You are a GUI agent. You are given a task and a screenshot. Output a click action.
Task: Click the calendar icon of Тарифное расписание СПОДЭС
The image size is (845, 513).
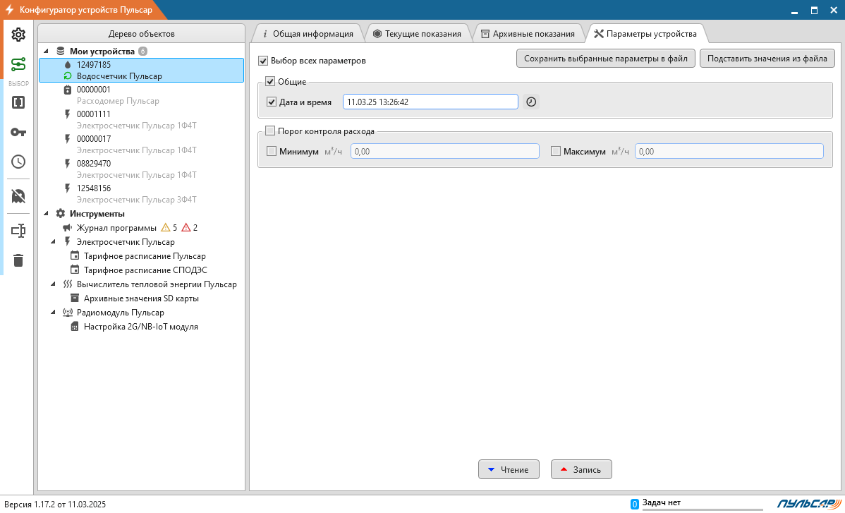pyautogui.click(x=75, y=270)
